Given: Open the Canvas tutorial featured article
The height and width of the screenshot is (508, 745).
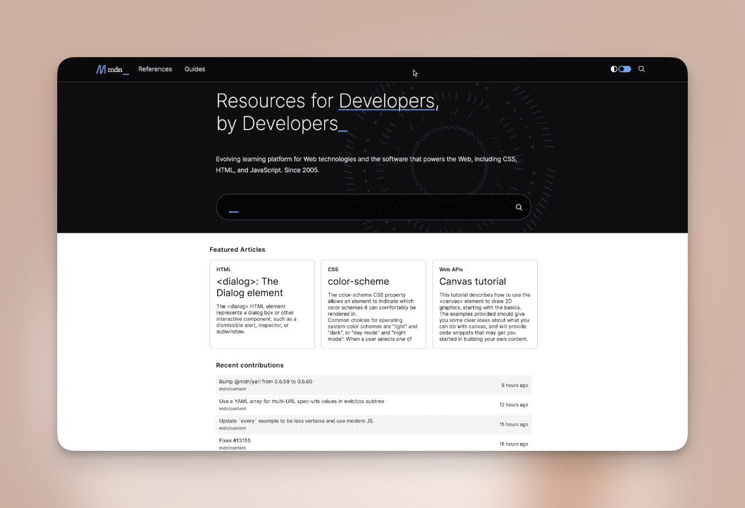Looking at the screenshot, I should pos(472,281).
